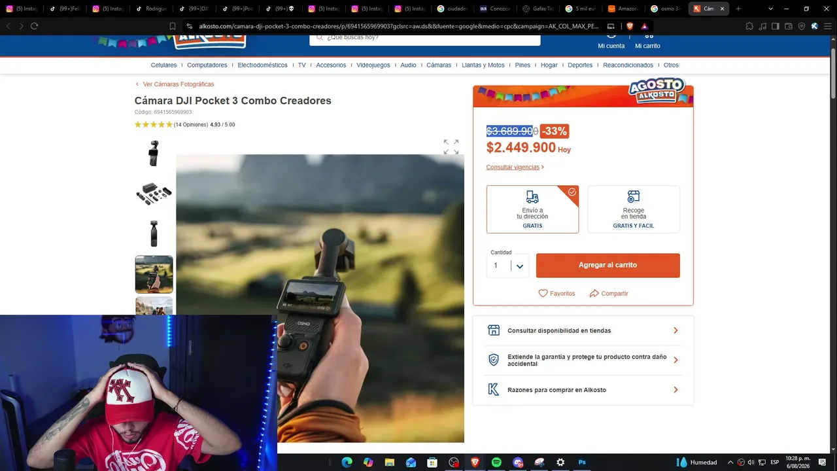The width and height of the screenshot is (837, 471).
Task: Click the ESP language indicator
Action: coord(775,462)
